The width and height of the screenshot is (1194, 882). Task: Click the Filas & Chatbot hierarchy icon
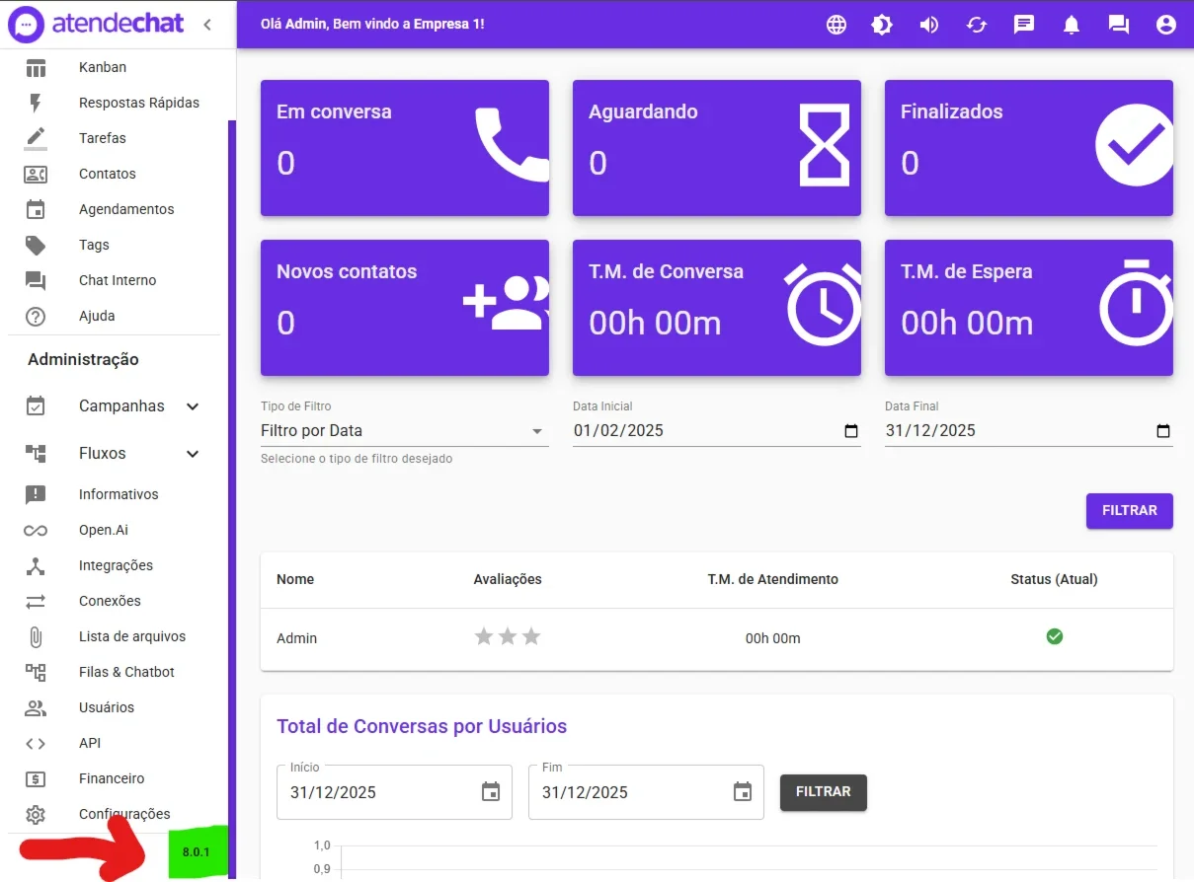[36, 672]
